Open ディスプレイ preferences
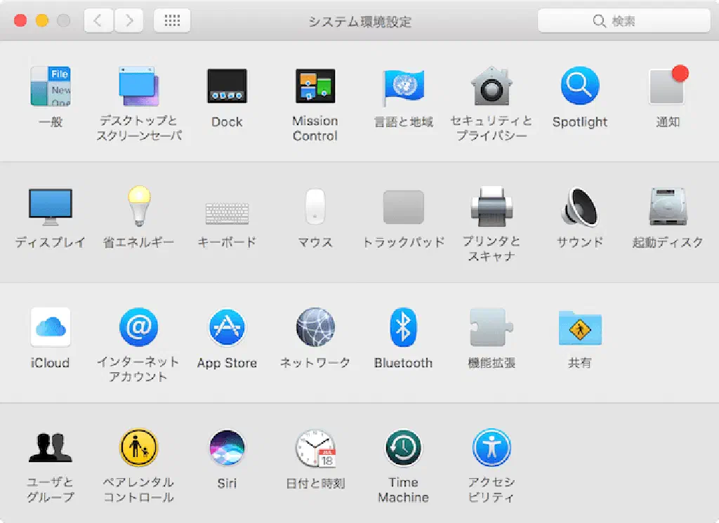719x523 pixels. click(x=51, y=208)
